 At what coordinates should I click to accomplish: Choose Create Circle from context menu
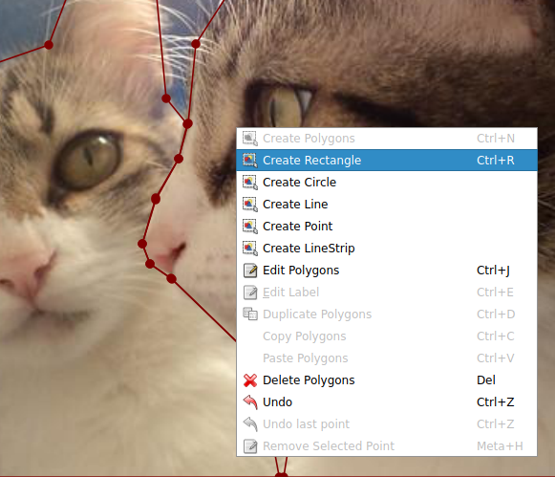[x=387, y=182]
